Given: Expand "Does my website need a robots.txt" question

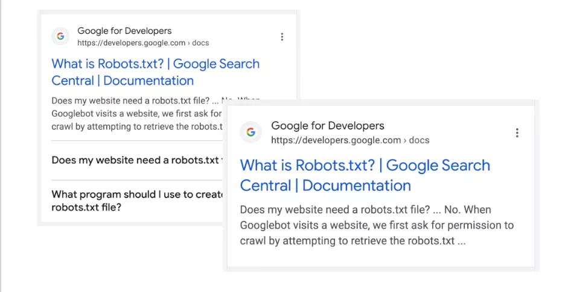Looking at the screenshot, I should (137, 160).
